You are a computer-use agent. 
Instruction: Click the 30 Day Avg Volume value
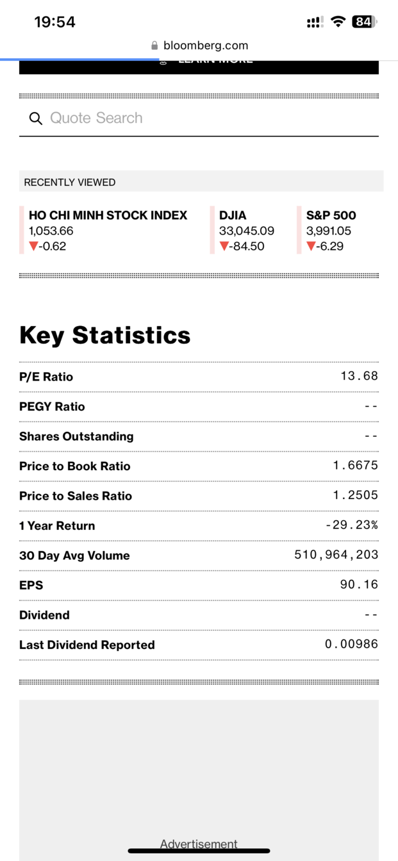click(336, 555)
